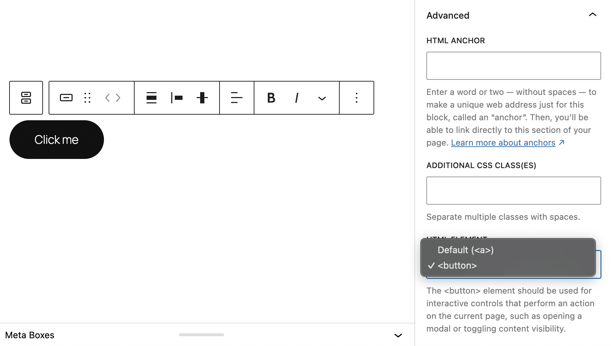Grab the drag handle in the toolbar
This screenshot has height=346, width=611.
click(87, 98)
